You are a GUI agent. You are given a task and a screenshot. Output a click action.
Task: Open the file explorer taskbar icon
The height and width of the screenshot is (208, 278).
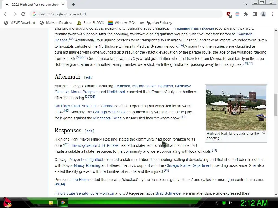click(x=51, y=203)
